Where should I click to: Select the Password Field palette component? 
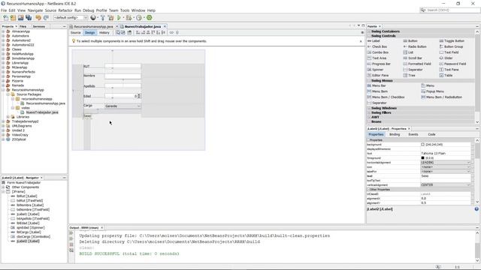pyautogui.click(x=452, y=64)
